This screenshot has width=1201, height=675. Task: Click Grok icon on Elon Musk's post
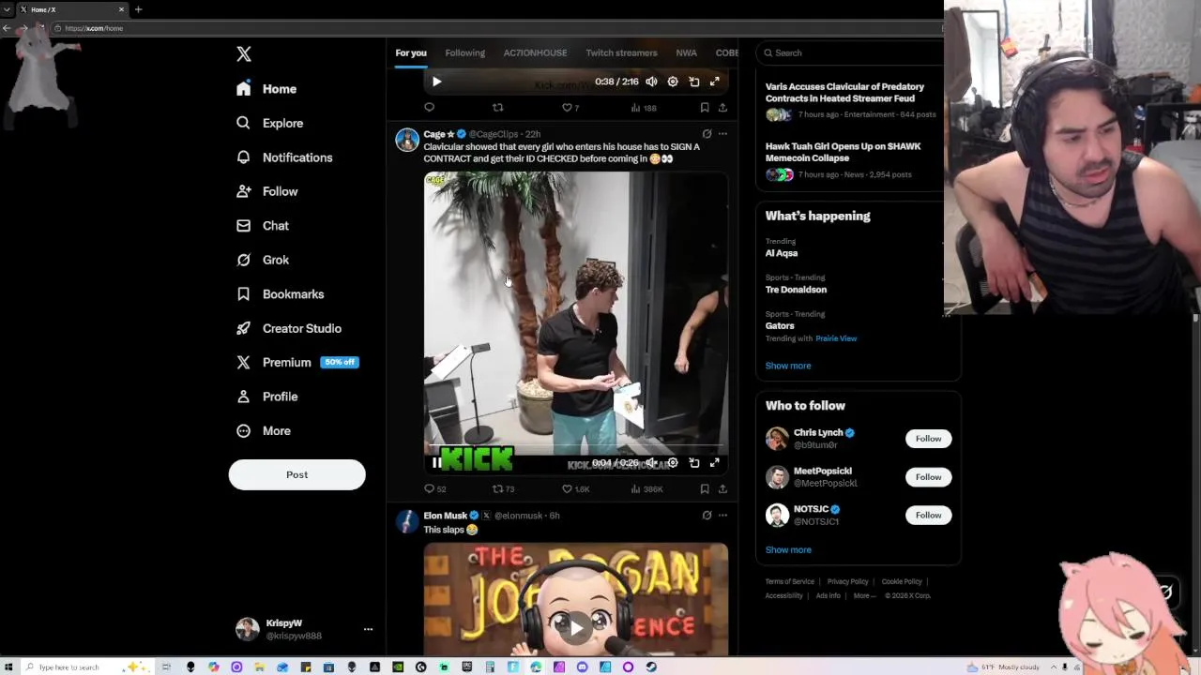pyautogui.click(x=707, y=515)
